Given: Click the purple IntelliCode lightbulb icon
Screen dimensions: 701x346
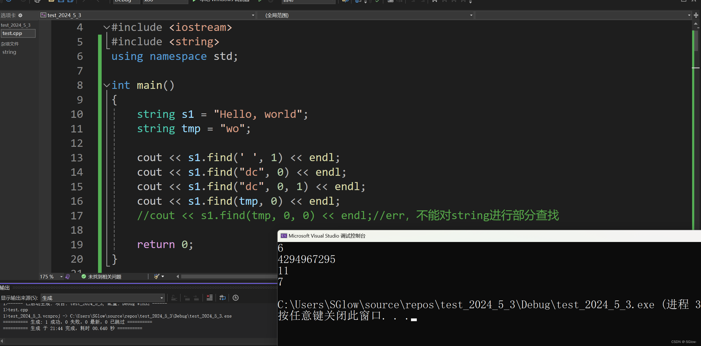Looking at the screenshot, I should tap(68, 276).
